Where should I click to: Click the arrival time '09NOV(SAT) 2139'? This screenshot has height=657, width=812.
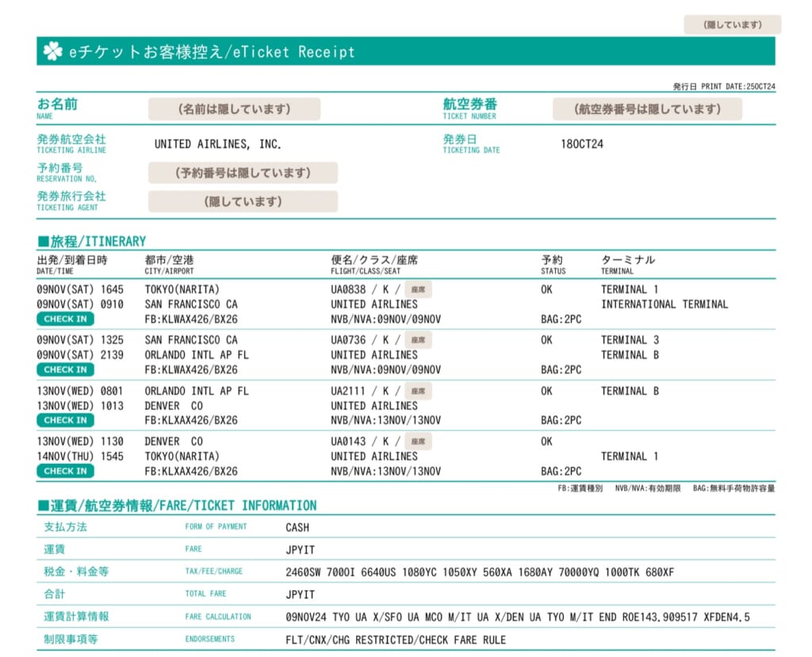click(x=80, y=355)
